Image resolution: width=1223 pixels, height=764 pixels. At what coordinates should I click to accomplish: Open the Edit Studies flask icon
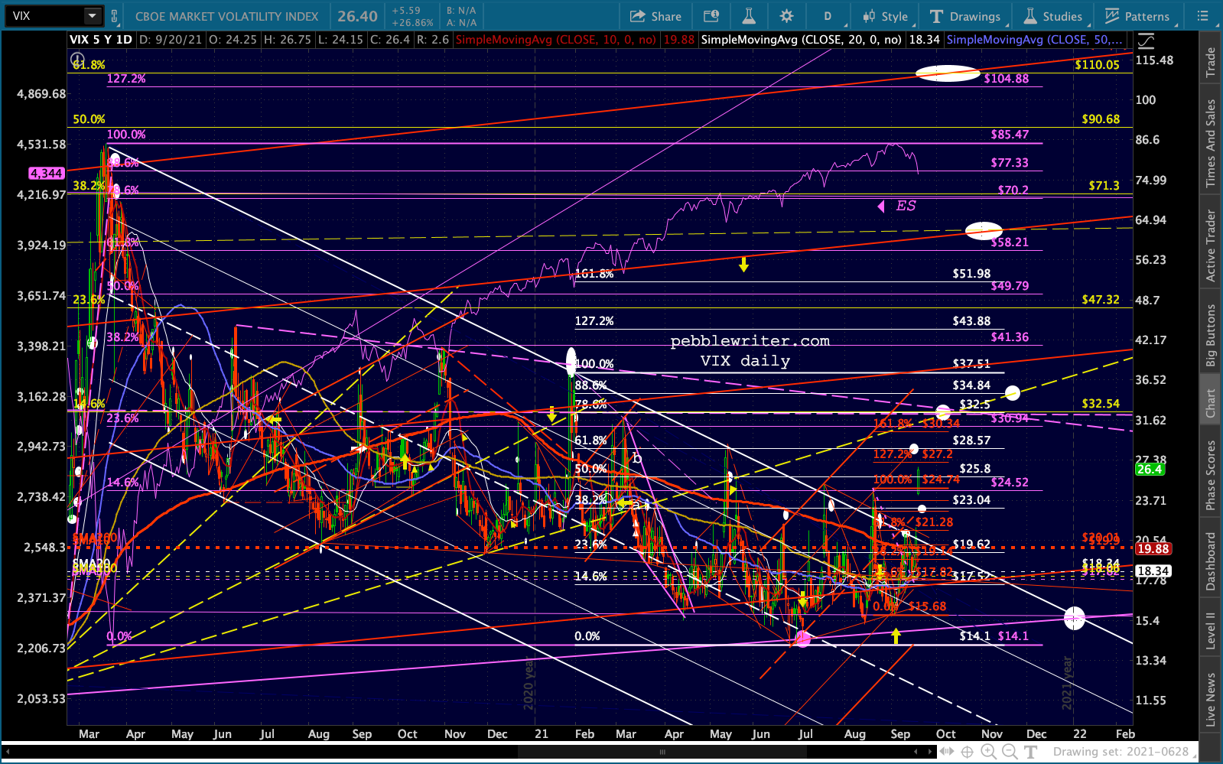[x=749, y=16]
